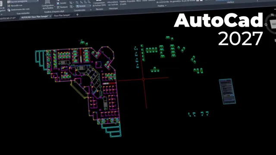Expand the Coordonnées panel arrow
This screenshot has height=155, width=276.
click(x=91, y=10)
